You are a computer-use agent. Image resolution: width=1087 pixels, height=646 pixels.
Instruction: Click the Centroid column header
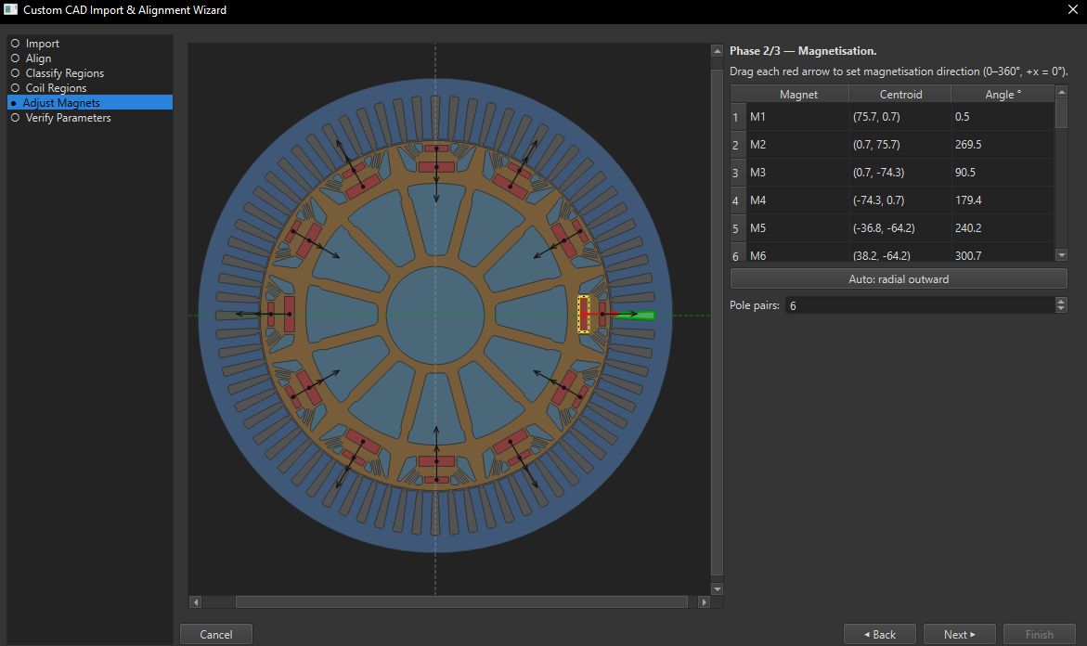(x=900, y=95)
